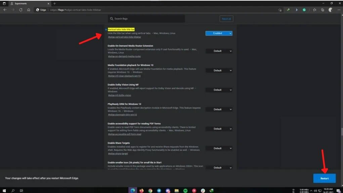This screenshot has height=193, width=343.
Task: Click the Restart button
Action: coord(324,178)
